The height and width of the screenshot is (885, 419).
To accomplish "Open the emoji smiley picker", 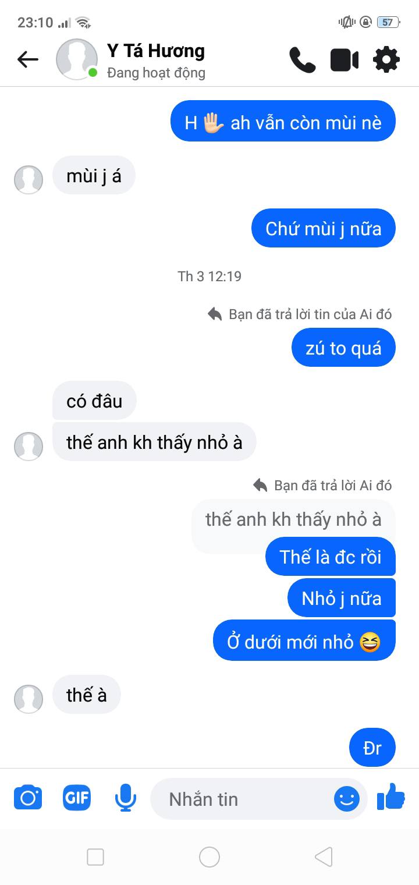I will click(347, 799).
